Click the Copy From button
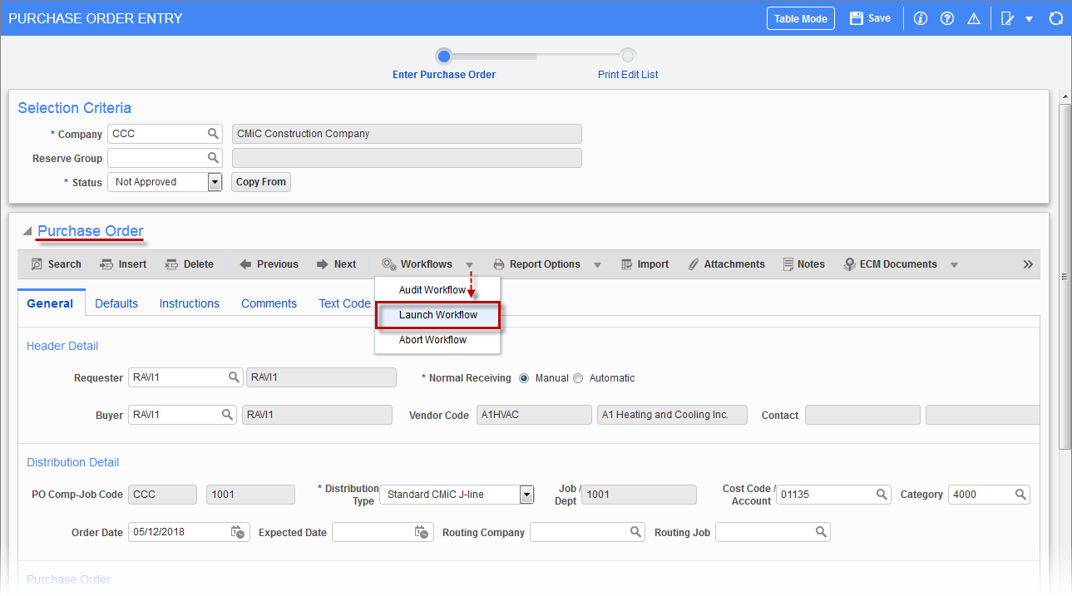 pyautogui.click(x=260, y=181)
